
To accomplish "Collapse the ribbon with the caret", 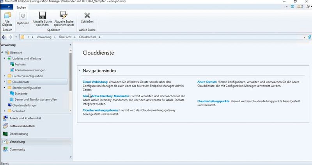I will tap(287, 7).
